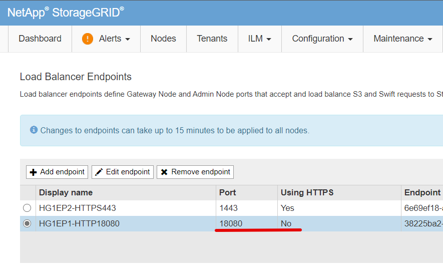443x273 pixels.
Task: Click the X icon on Remove endpoint
Action: pyautogui.click(x=164, y=172)
